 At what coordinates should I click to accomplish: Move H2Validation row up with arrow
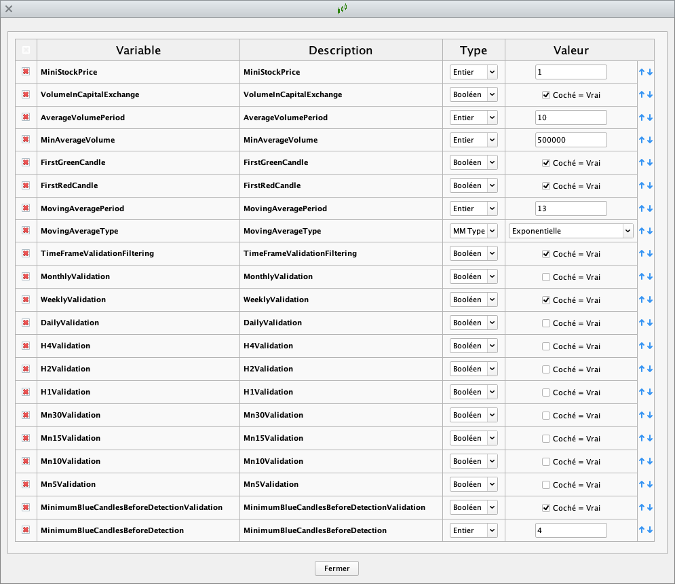tap(641, 369)
